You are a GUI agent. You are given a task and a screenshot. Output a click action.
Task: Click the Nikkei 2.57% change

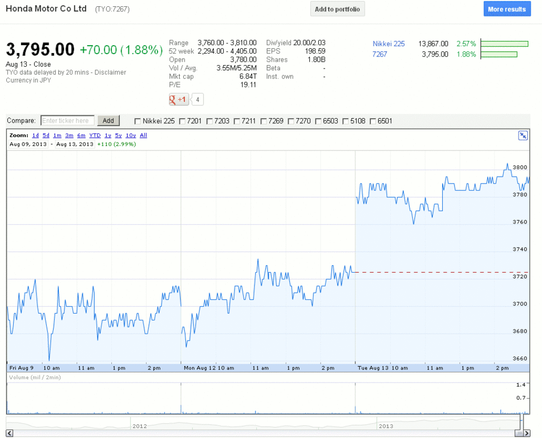pos(466,44)
